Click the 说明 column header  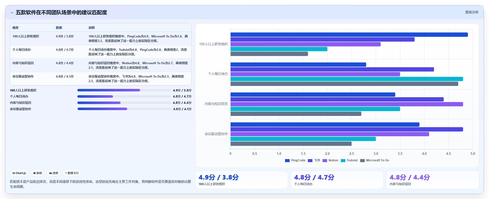pos(91,28)
